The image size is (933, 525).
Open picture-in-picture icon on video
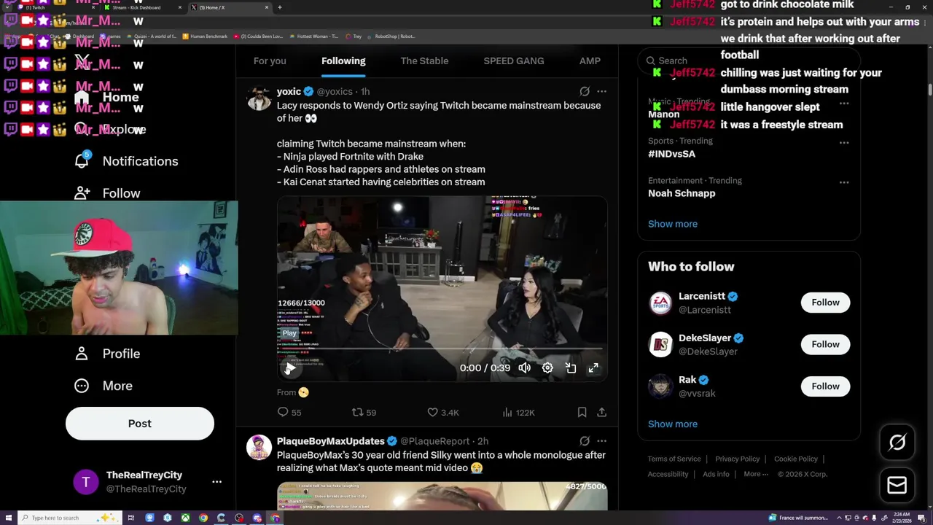pyautogui.click(x=571, y=368)
